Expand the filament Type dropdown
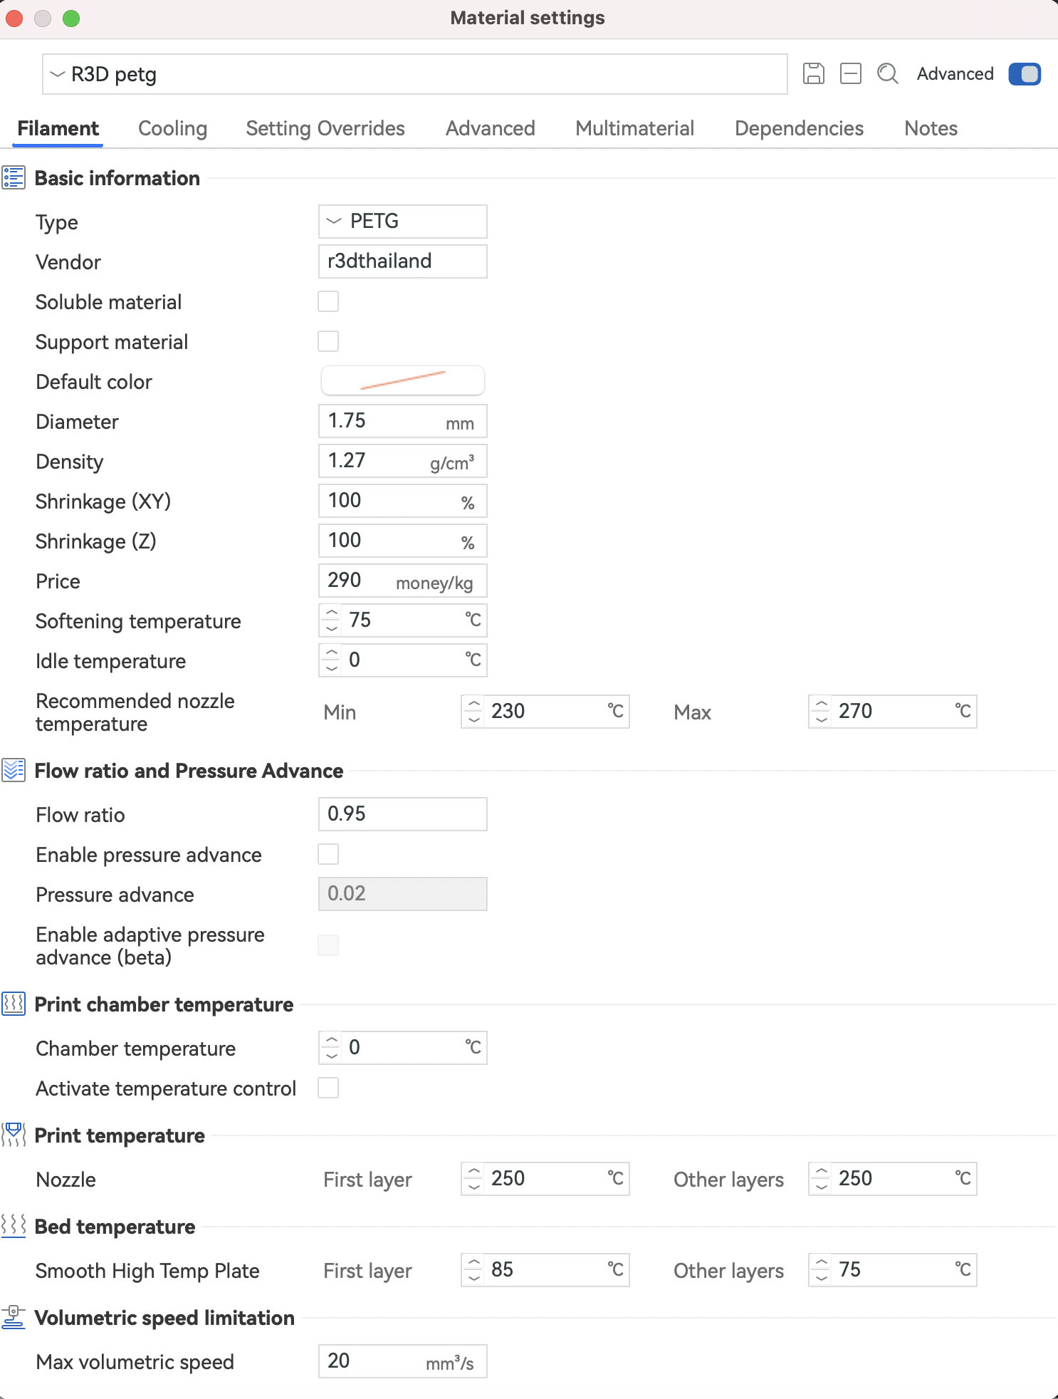The width and height of the screenshot is (1058, 1399). coord(402,222)
